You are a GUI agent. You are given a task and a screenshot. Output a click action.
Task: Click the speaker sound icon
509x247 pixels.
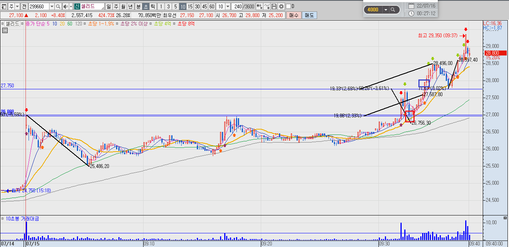coord(65,6)
